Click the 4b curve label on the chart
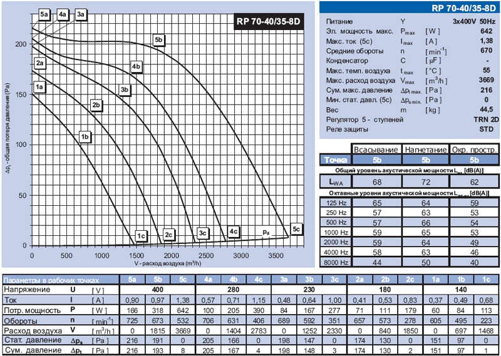 point(137,66)
